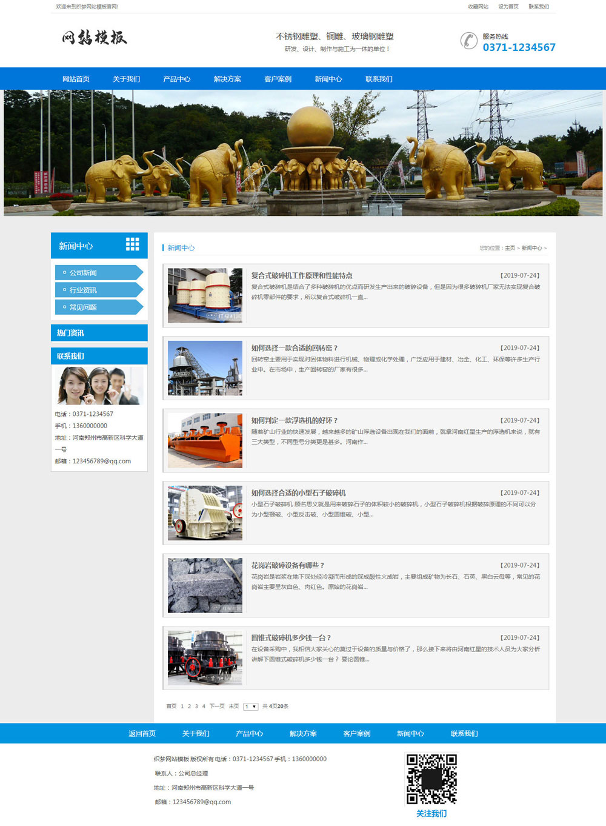Image resolution: width=606 pixels, height=826 pixels.
Task: Open article 复合式破碎机工作原理和性能特点
Action: pyautogui.click(x=302, y=275)
